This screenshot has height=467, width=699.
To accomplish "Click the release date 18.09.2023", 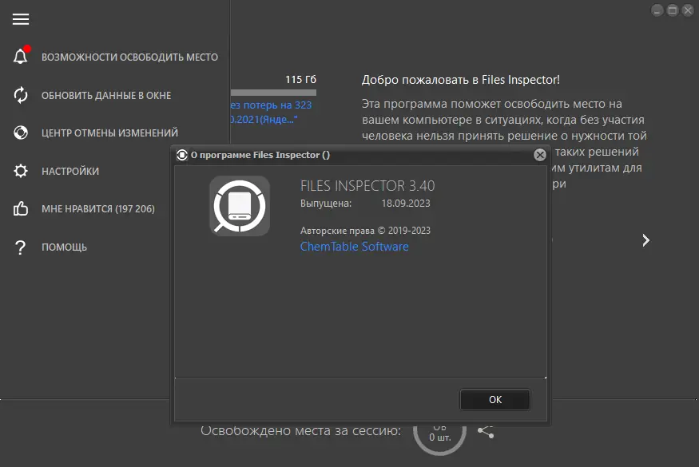I will click(406, 204).
